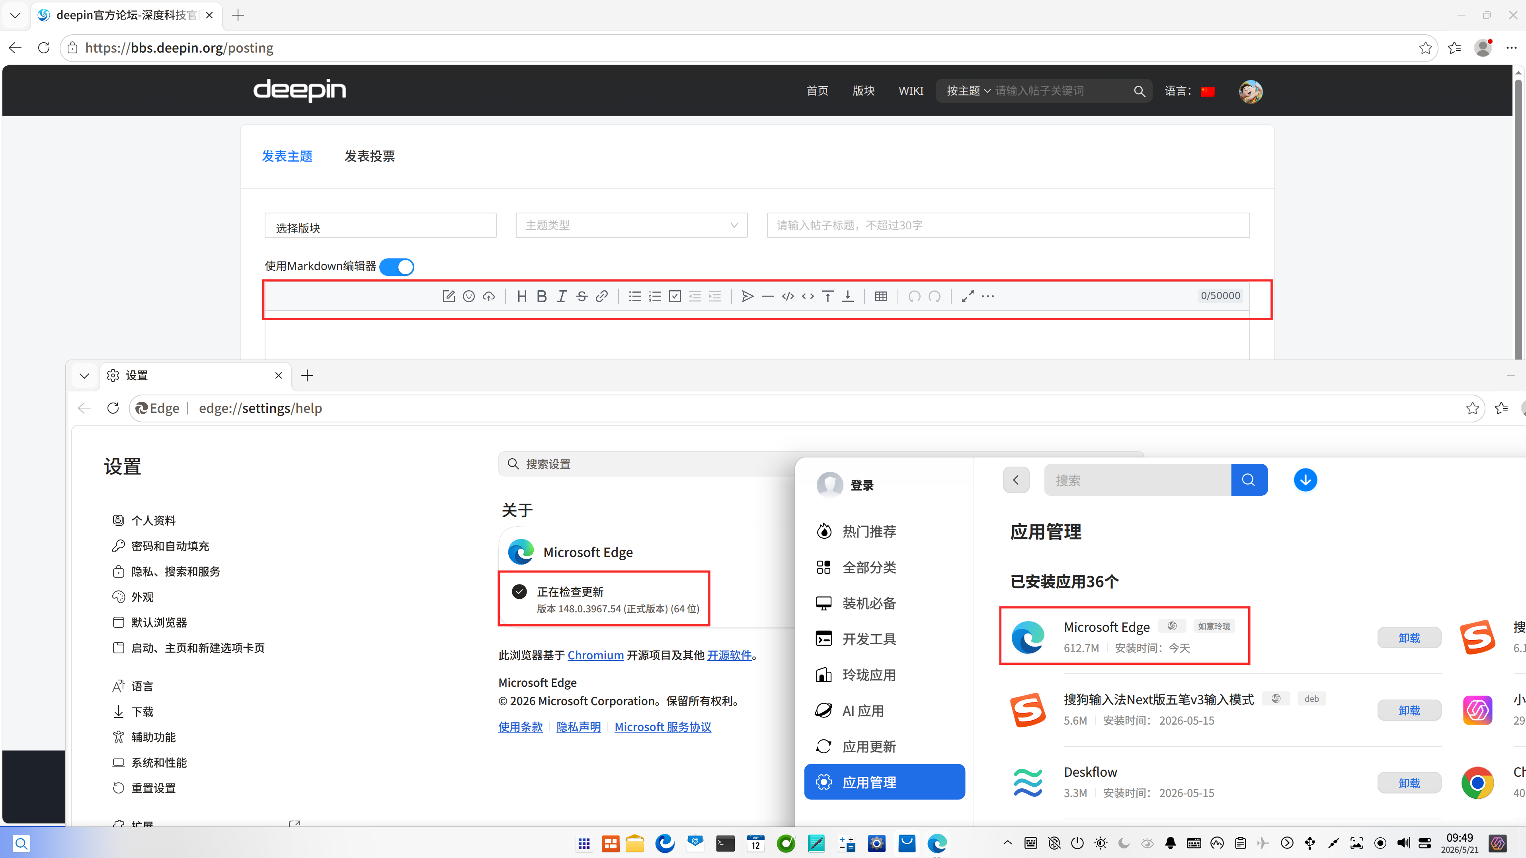Image resolution: width=1526 pixels, height=858 pixels.
Task: Click the notification bell in system tray
Action: (1171, 843)
